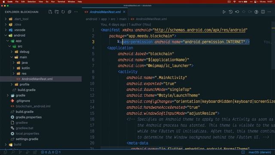Open the schemas.android.com URL link
Viewport: 275px width, 155px height.
click(200, 30)
